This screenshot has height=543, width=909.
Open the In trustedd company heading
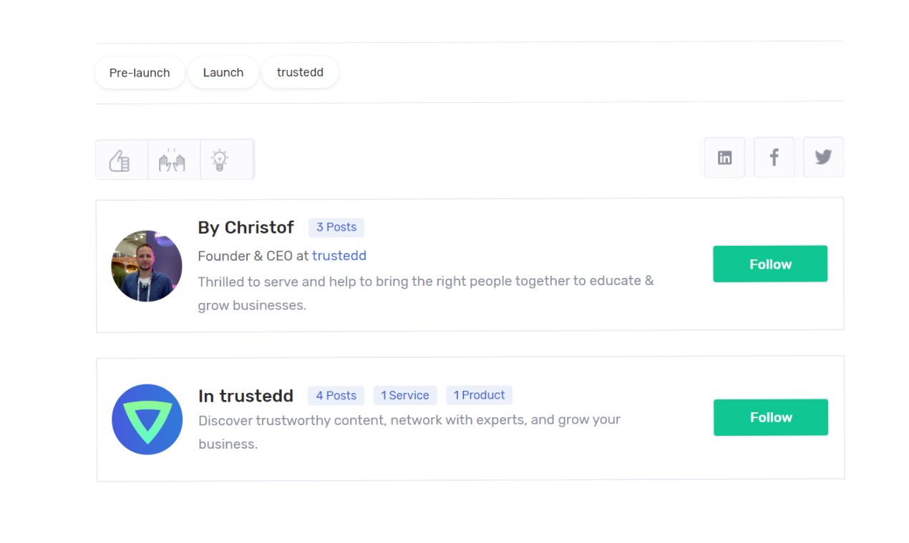point(246,395)
